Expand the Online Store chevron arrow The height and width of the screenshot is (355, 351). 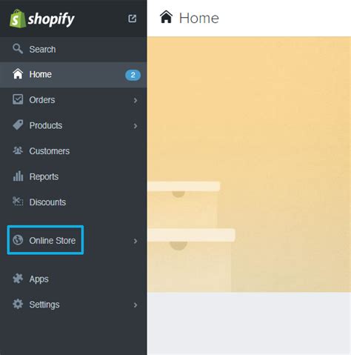[x=136, y=241]
